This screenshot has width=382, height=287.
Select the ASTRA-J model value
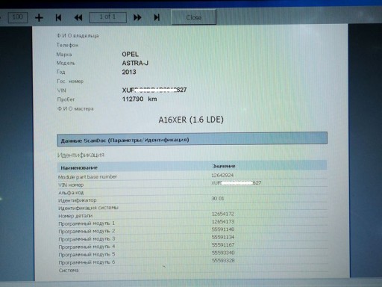(x=135, y=63)
